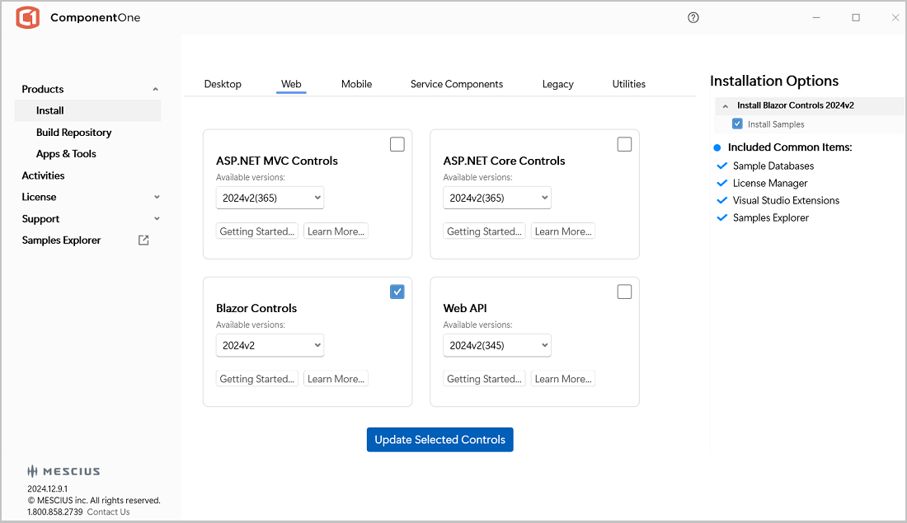The image size is (907, 523).
Task: Switch to the Service Components tab
Action: [x=456, y=84]
